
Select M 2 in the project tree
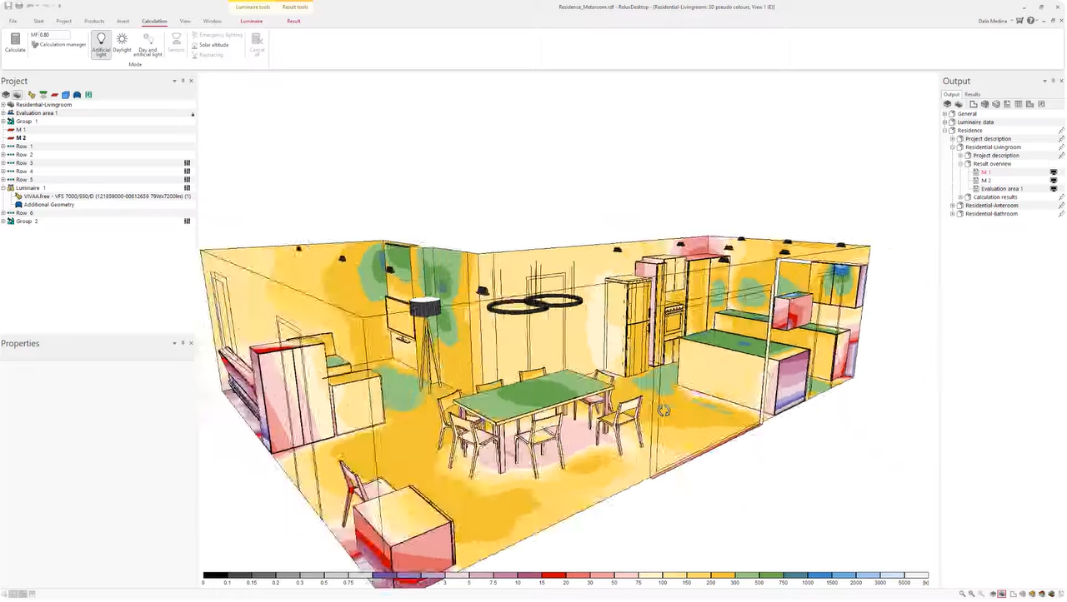pos(21,138)
